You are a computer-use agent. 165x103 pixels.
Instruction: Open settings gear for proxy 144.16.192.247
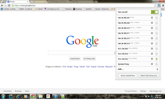152,18
